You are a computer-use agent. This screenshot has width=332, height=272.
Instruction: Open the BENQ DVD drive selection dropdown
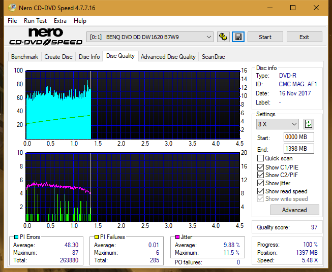149,37
